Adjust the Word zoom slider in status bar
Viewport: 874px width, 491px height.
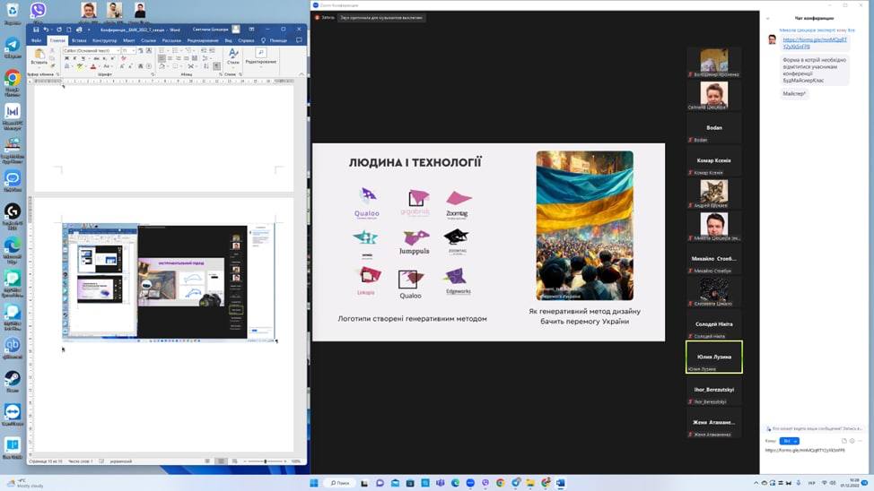click(x=266, y=461)
